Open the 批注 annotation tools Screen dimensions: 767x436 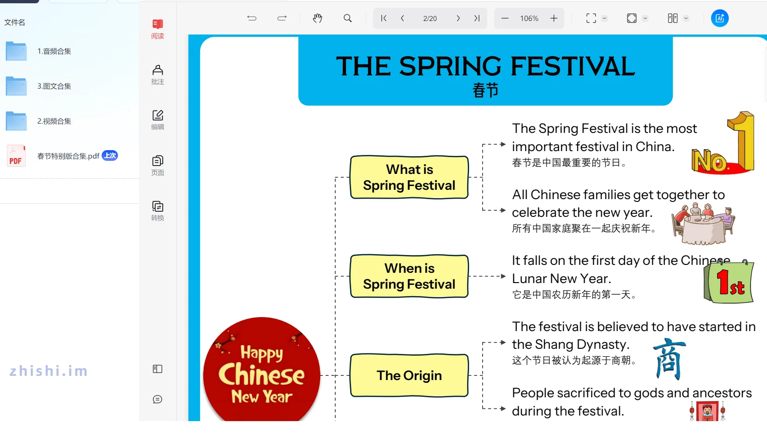pyautogui.click(x=158, y=75)
